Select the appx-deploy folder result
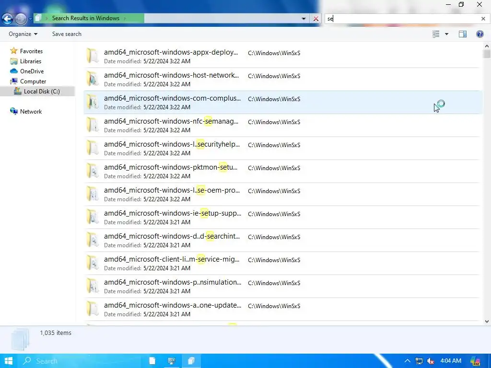Screen dimensions: 491x368 coord(282,57)
